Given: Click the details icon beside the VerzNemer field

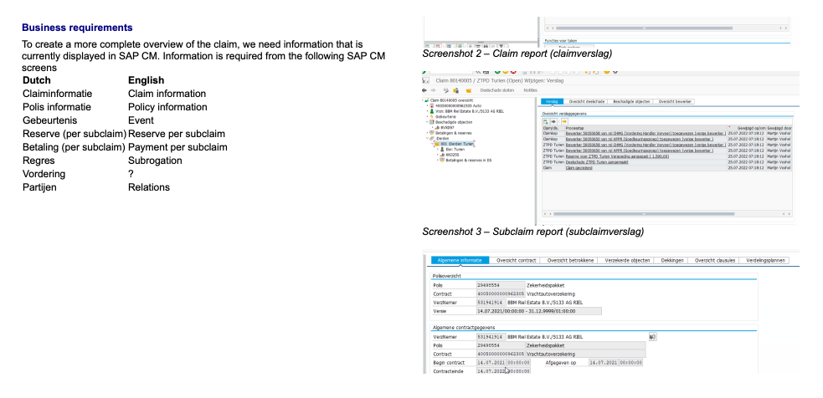Looking at the screenshot, I should (653, 335).
